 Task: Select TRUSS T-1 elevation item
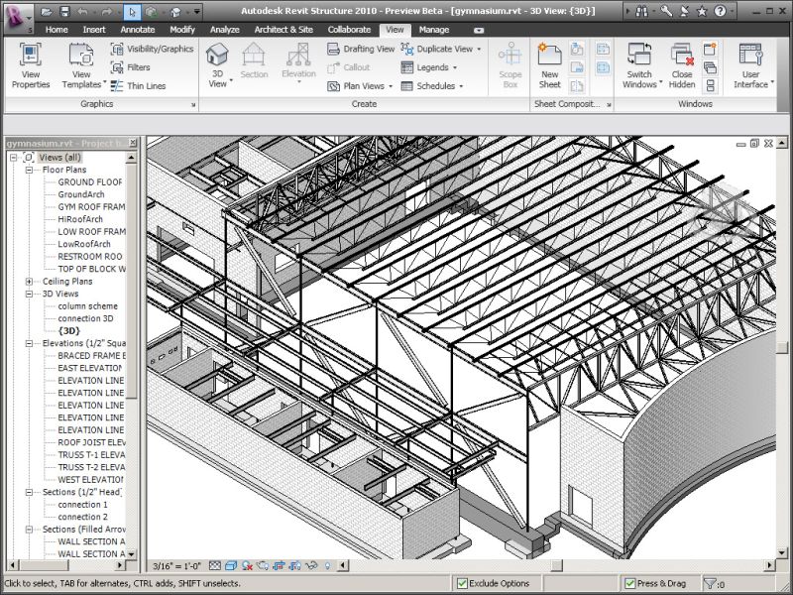[91, 455]
